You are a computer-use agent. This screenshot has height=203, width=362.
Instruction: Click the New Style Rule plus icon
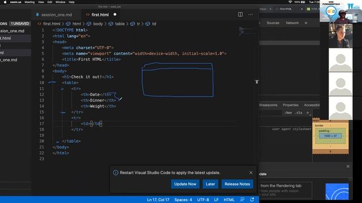click(308, 113)
